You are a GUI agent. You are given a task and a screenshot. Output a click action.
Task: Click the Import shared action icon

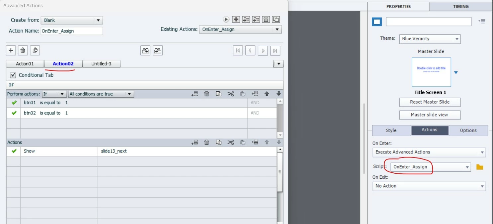click(x=246, y=19)
